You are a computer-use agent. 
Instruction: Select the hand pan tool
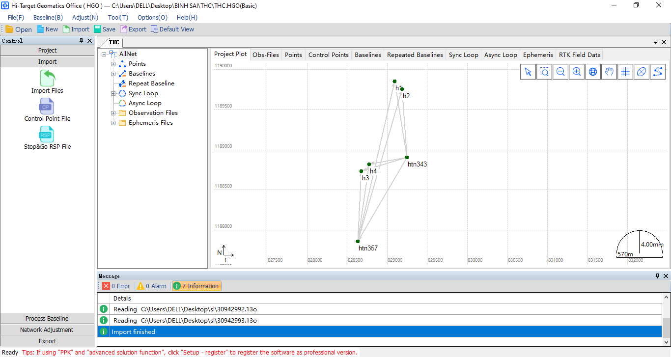click(609, 72)
